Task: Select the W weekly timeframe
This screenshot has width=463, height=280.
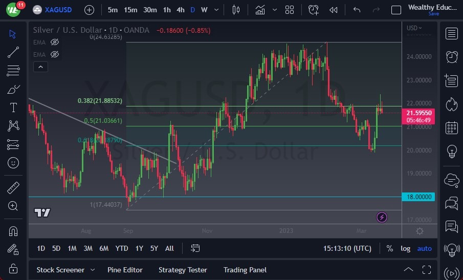Action: click(204, 10)
